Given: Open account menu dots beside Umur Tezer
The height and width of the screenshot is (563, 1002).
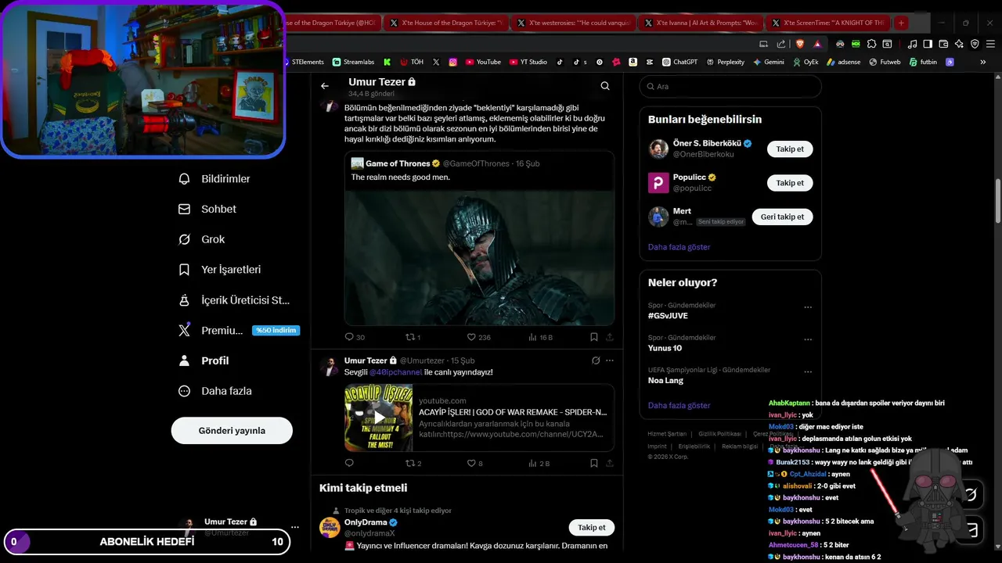Looking at the screenshot, I should [295, 527].
